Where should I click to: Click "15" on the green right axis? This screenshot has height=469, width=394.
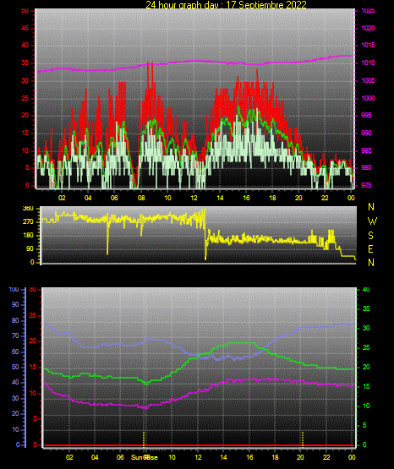click(366, 386)
